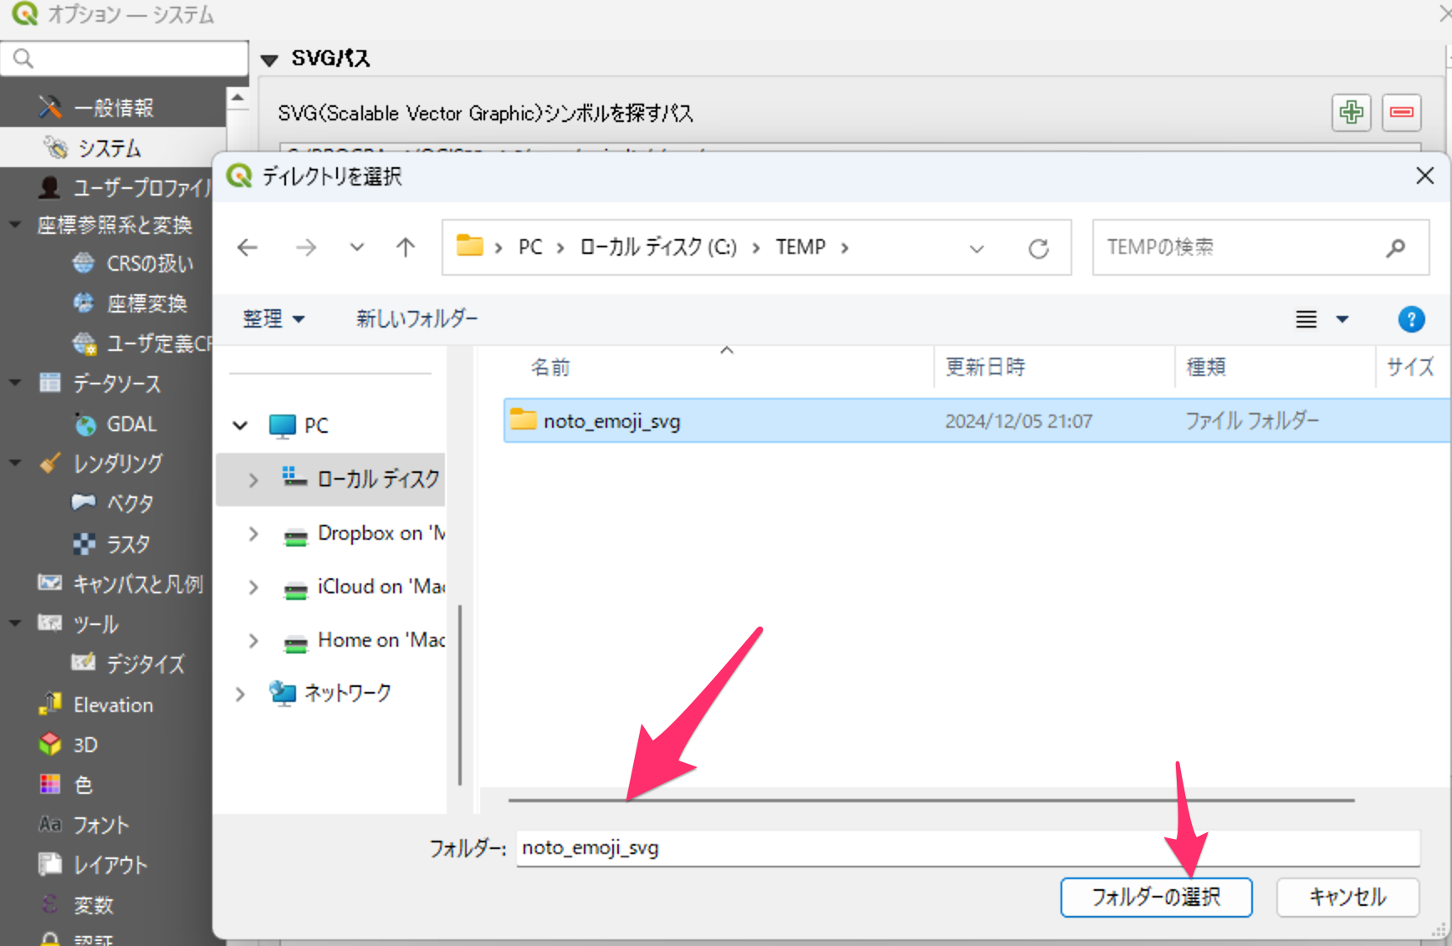Click the 色 color palette icon
This screenshot has height=946, width=1452.
point(50,784)
